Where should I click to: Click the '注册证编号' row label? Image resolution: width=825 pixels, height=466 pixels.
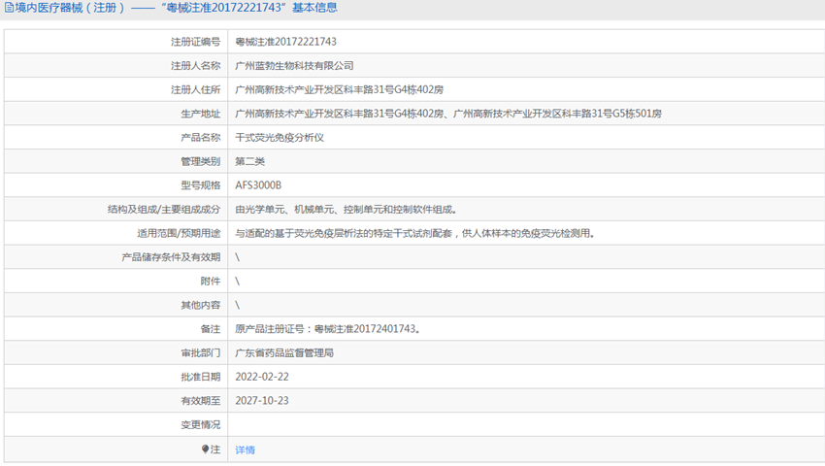point(195,42)
